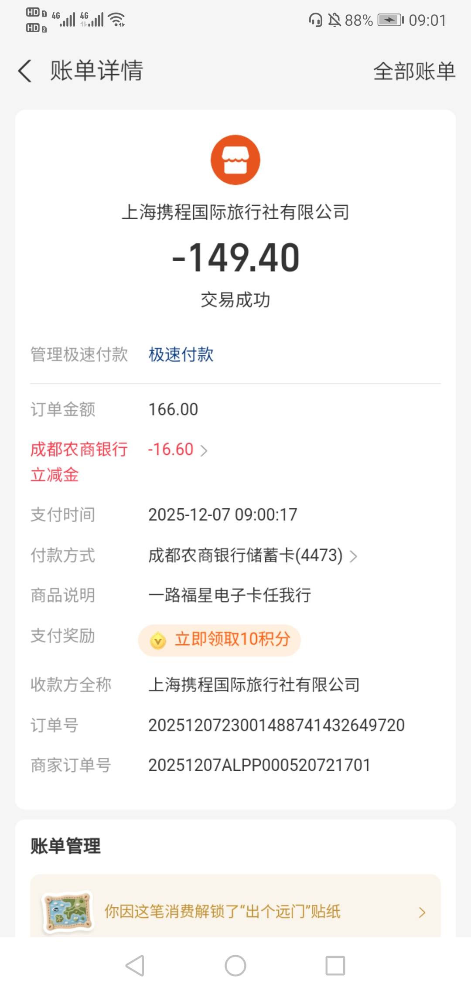Expand the -16.60 discount details chevron

[x=204, y=450]
